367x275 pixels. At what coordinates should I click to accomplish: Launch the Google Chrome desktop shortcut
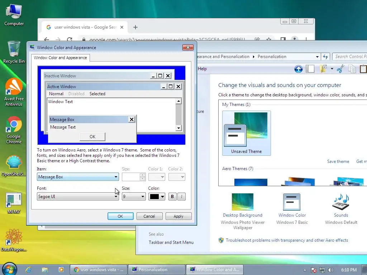[14, 130]
